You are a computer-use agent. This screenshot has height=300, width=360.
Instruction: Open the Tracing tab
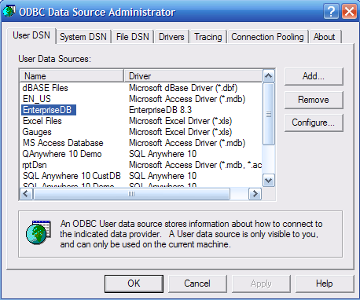point(208,37)
